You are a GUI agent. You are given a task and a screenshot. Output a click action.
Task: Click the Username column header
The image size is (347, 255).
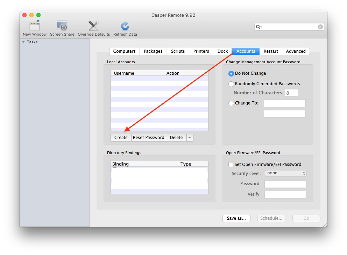(x=137, y=73)
